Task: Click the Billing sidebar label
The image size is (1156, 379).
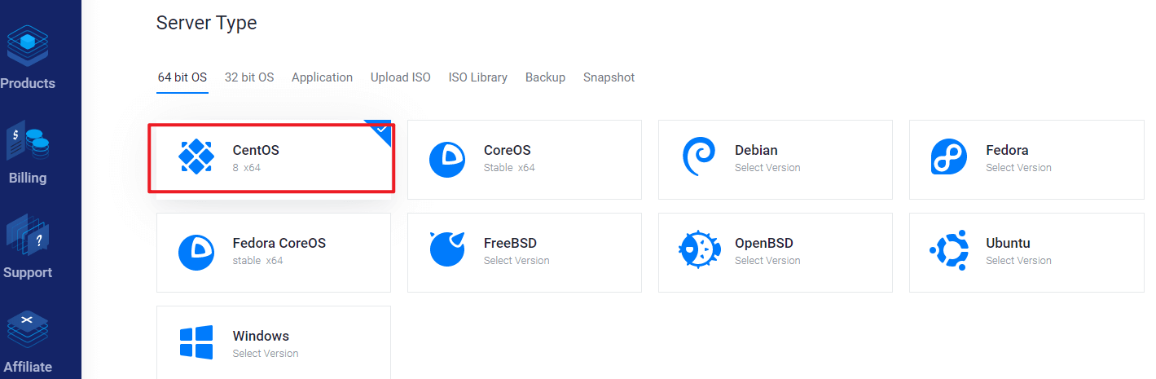Action: pyautogui.click(x=28, y=178)
